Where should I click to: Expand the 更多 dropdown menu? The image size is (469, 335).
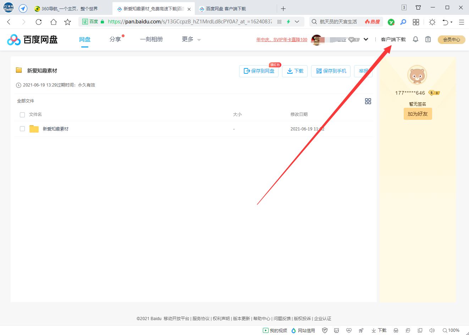tap(191, 39)
